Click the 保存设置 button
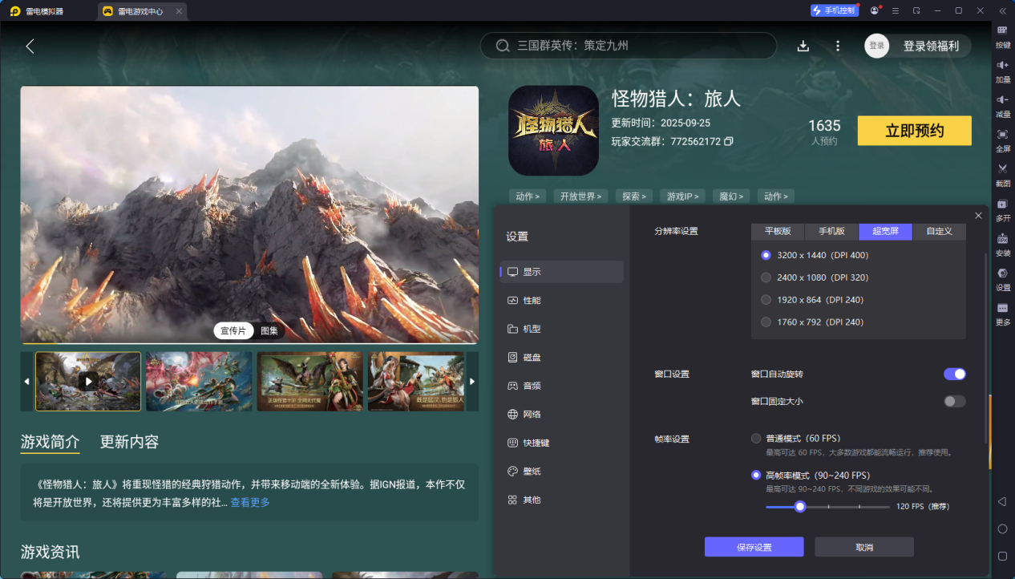The height and width of the screenshot is (579, 1015). click(x=754, y=547)
